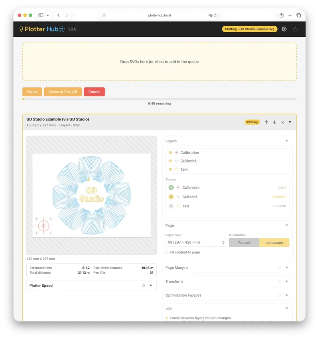Click the SVG drop zone to add files
The image size is (319, 339).
[x=159, y=61]
